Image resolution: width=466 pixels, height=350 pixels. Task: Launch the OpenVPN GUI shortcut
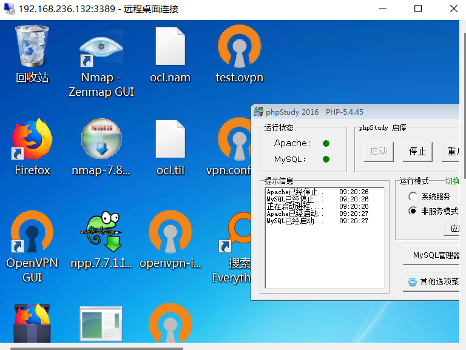pos(32,234)
